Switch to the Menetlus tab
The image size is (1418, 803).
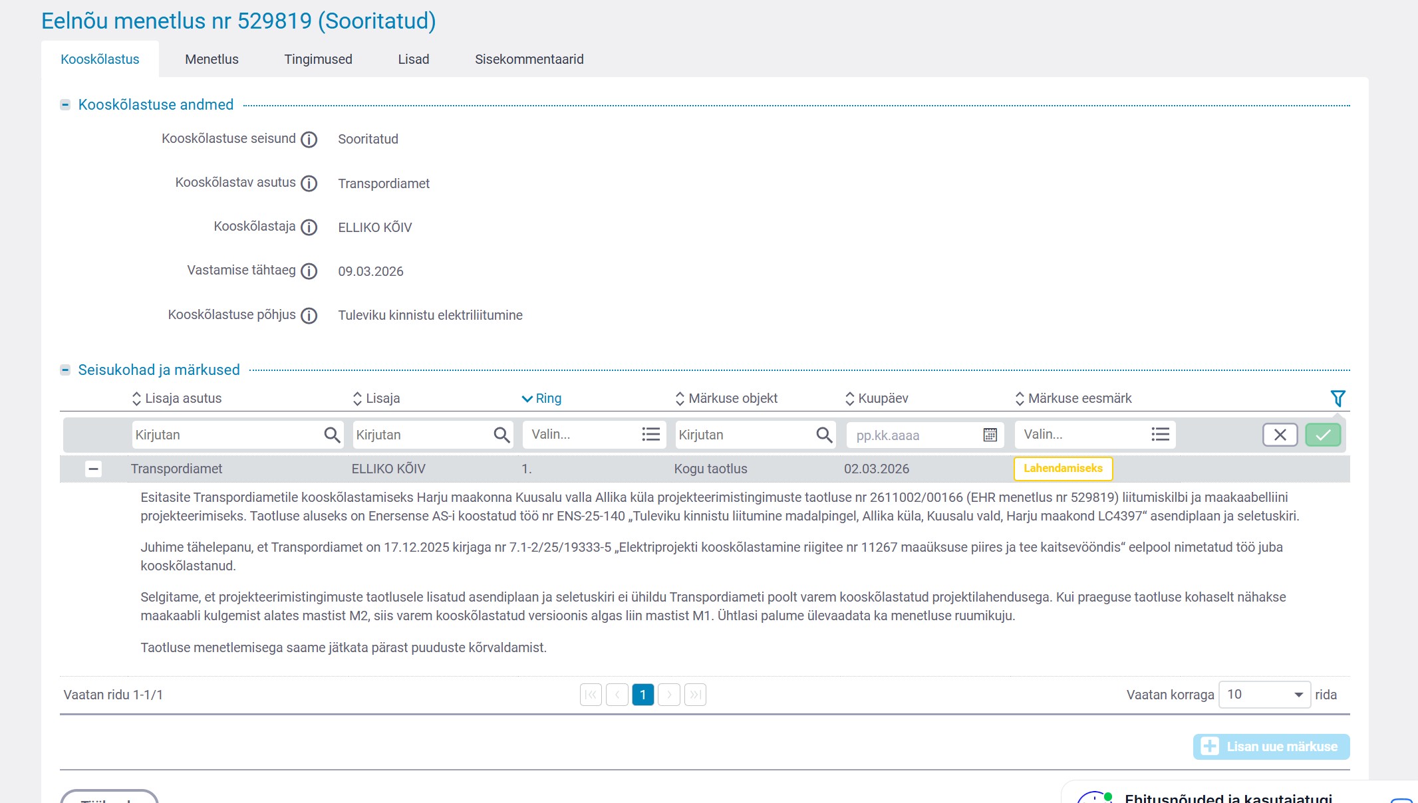point(212,59)
